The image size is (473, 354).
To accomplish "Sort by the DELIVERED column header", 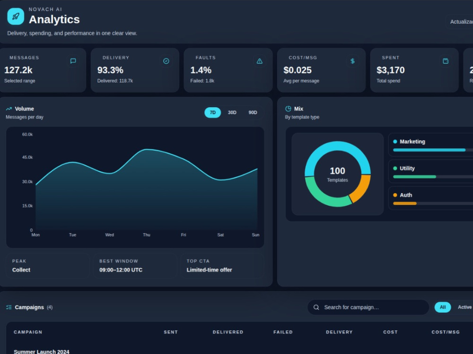I will coord(228,332).
